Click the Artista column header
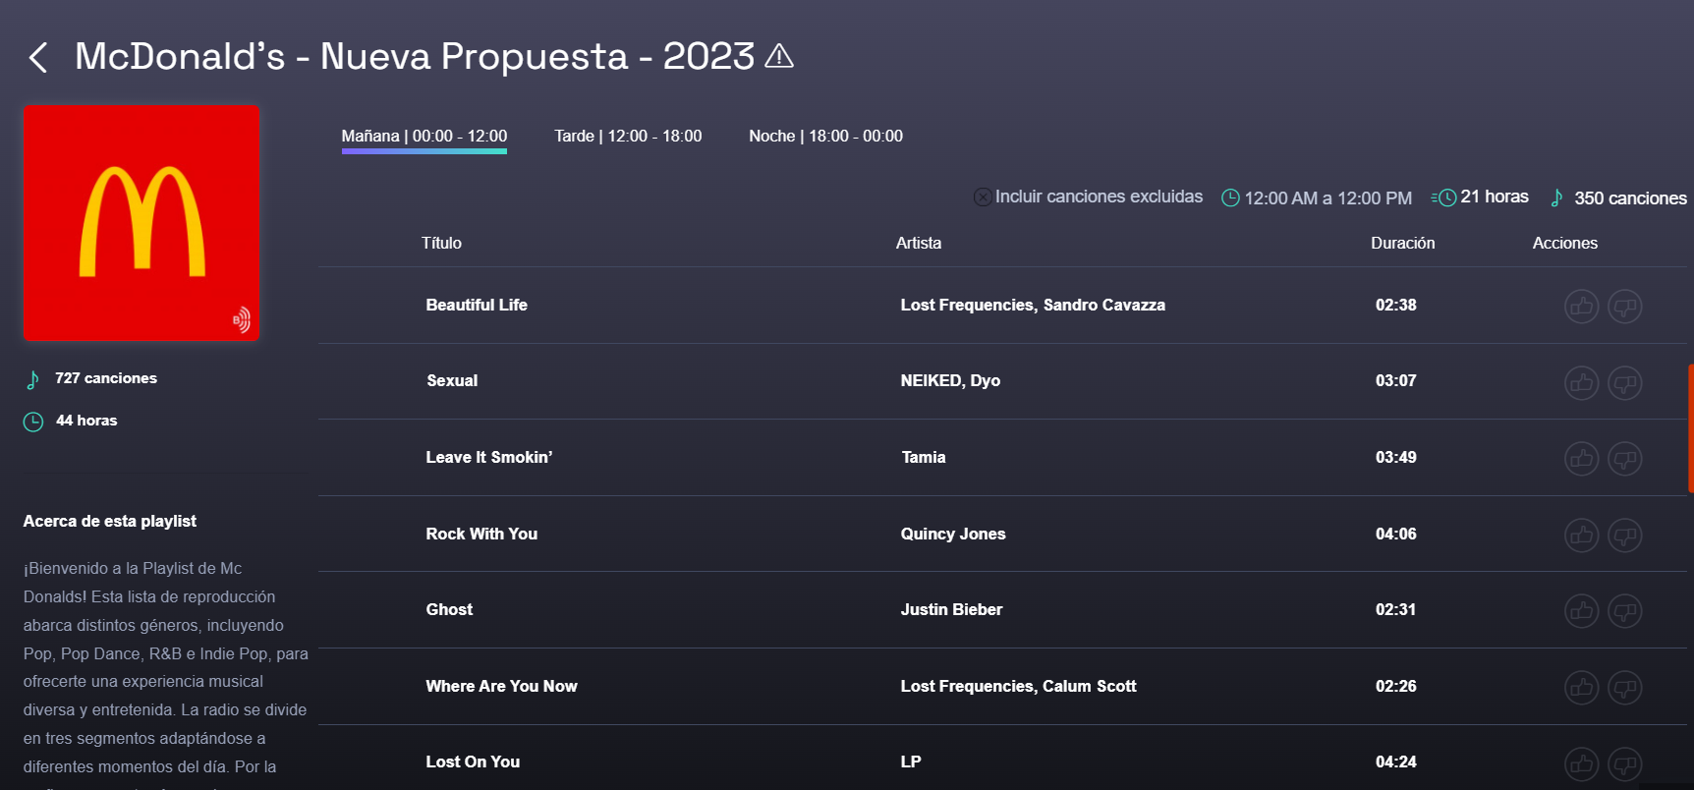Viewport: 1694px width, 790px height. 918,243
